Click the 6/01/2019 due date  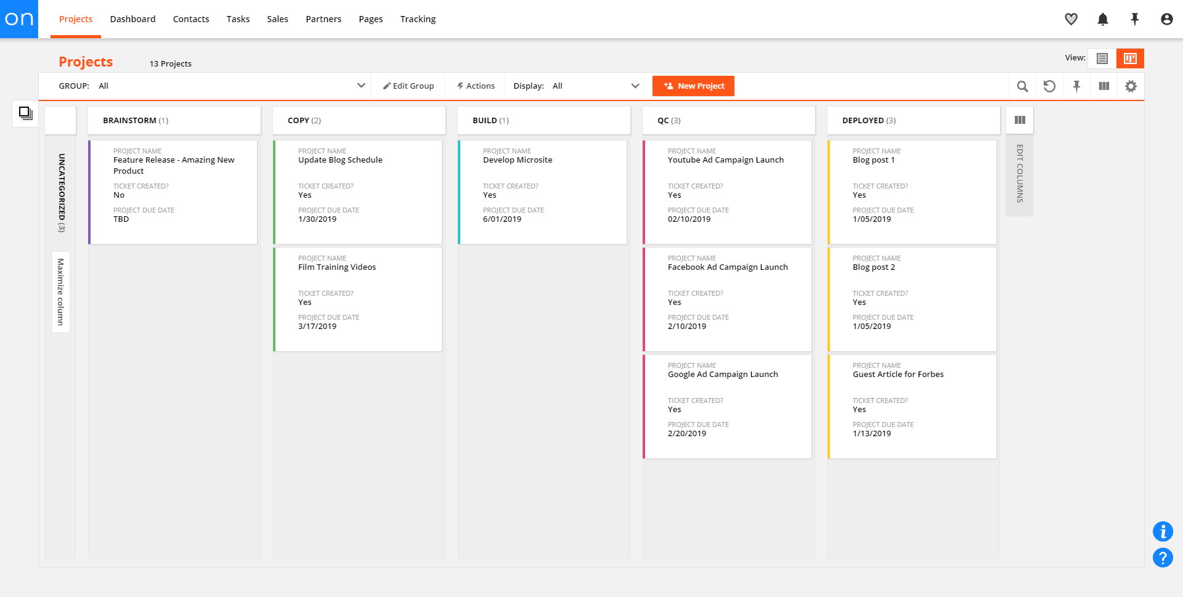coord(502,219)
